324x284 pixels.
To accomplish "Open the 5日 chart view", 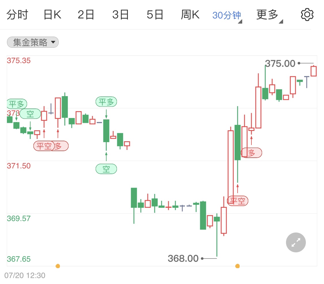I will pyautogui.click(x=155, y=15).
